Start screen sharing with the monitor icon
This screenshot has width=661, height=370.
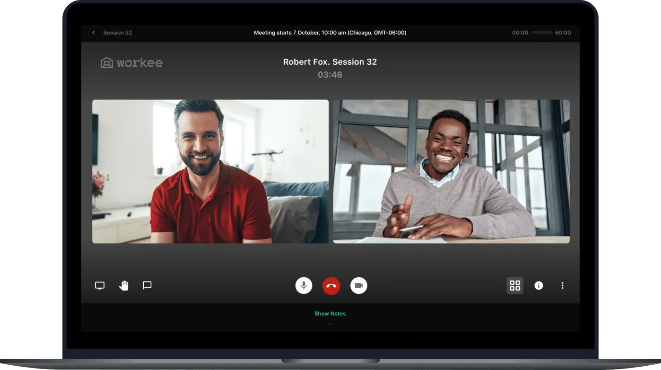(100, 285)
